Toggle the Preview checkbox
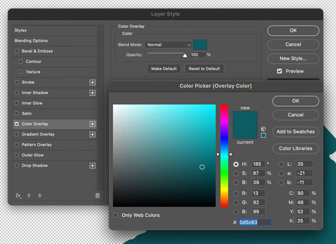This screenshot has width=336, height=244. (280, 71)
